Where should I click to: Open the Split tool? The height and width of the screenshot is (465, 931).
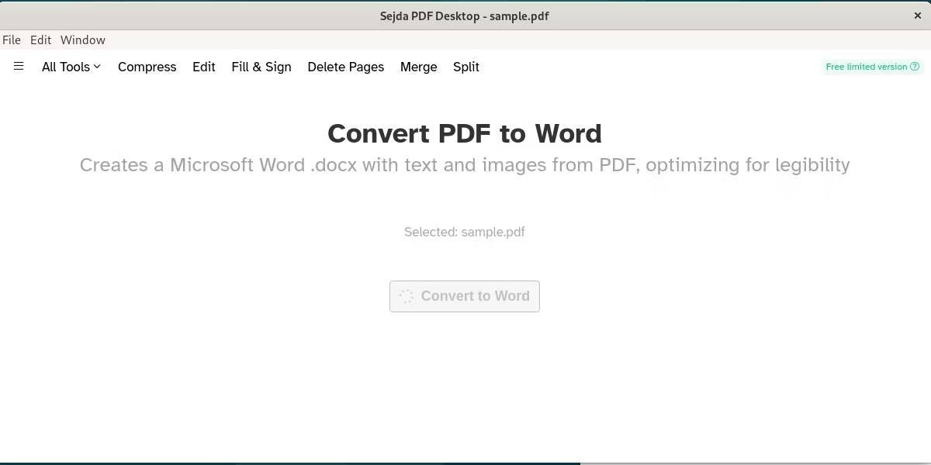pos(466,67)
